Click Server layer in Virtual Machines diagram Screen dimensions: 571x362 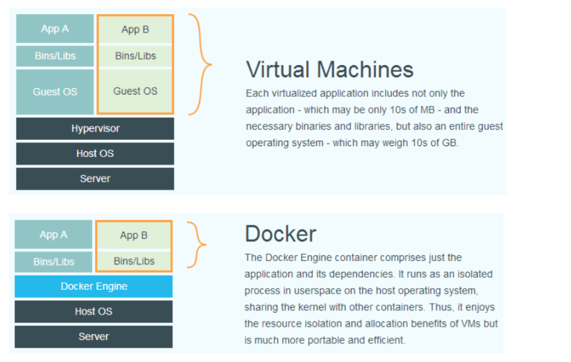(x=95, y=179)
